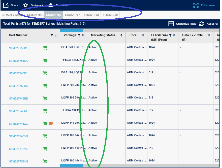222x168 pixels.
Task: Click FLASH size 1024 for STM32F756IG
Action: [x=152, y=47]
